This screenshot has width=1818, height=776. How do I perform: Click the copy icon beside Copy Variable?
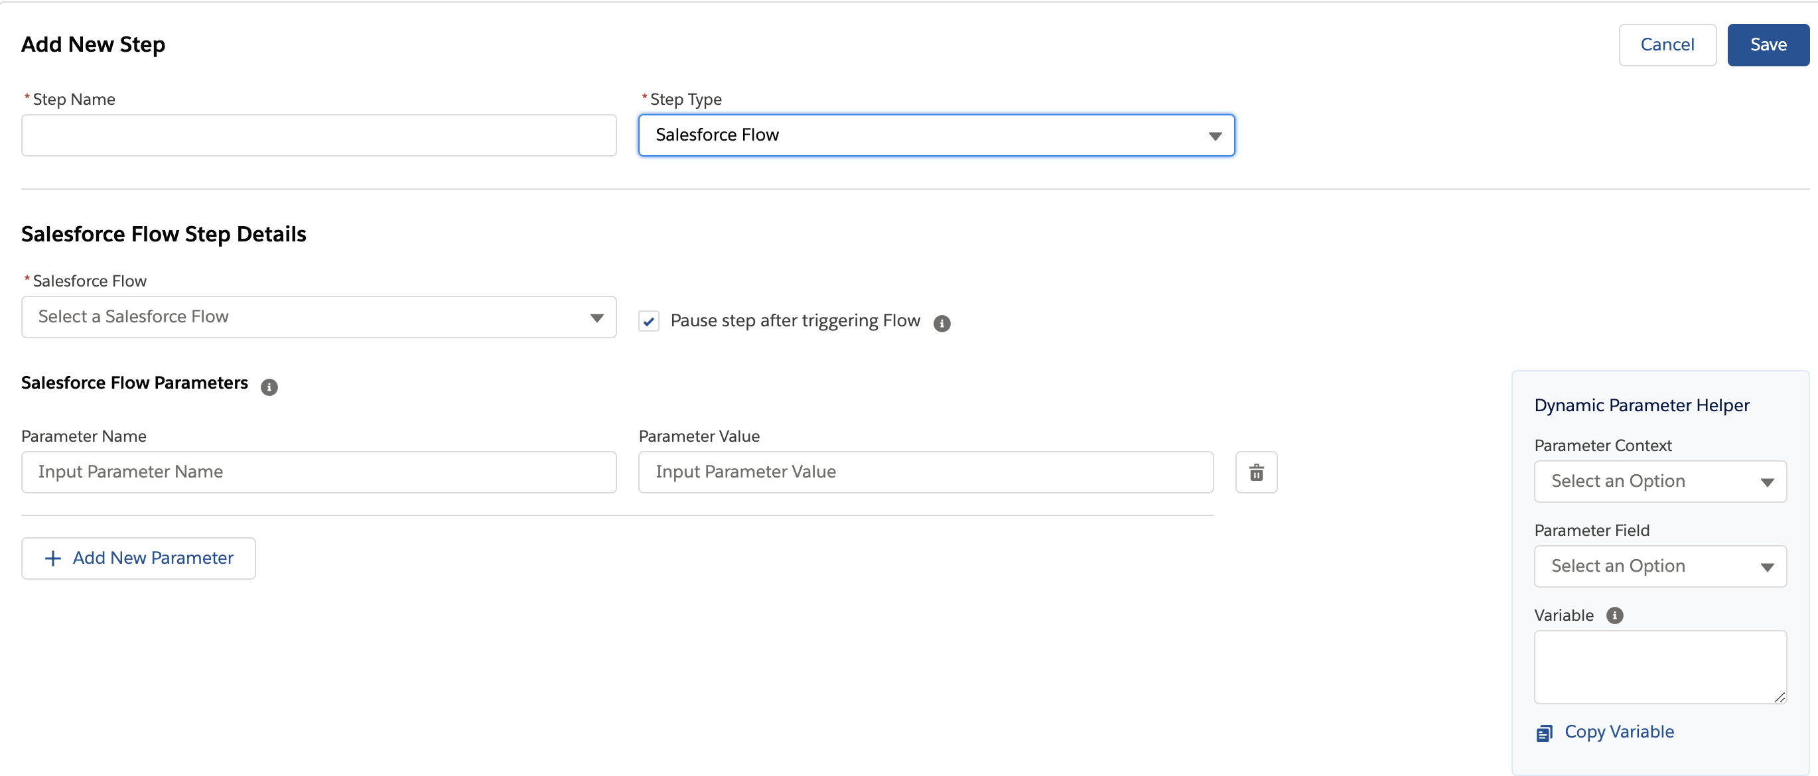(1544, 733)
